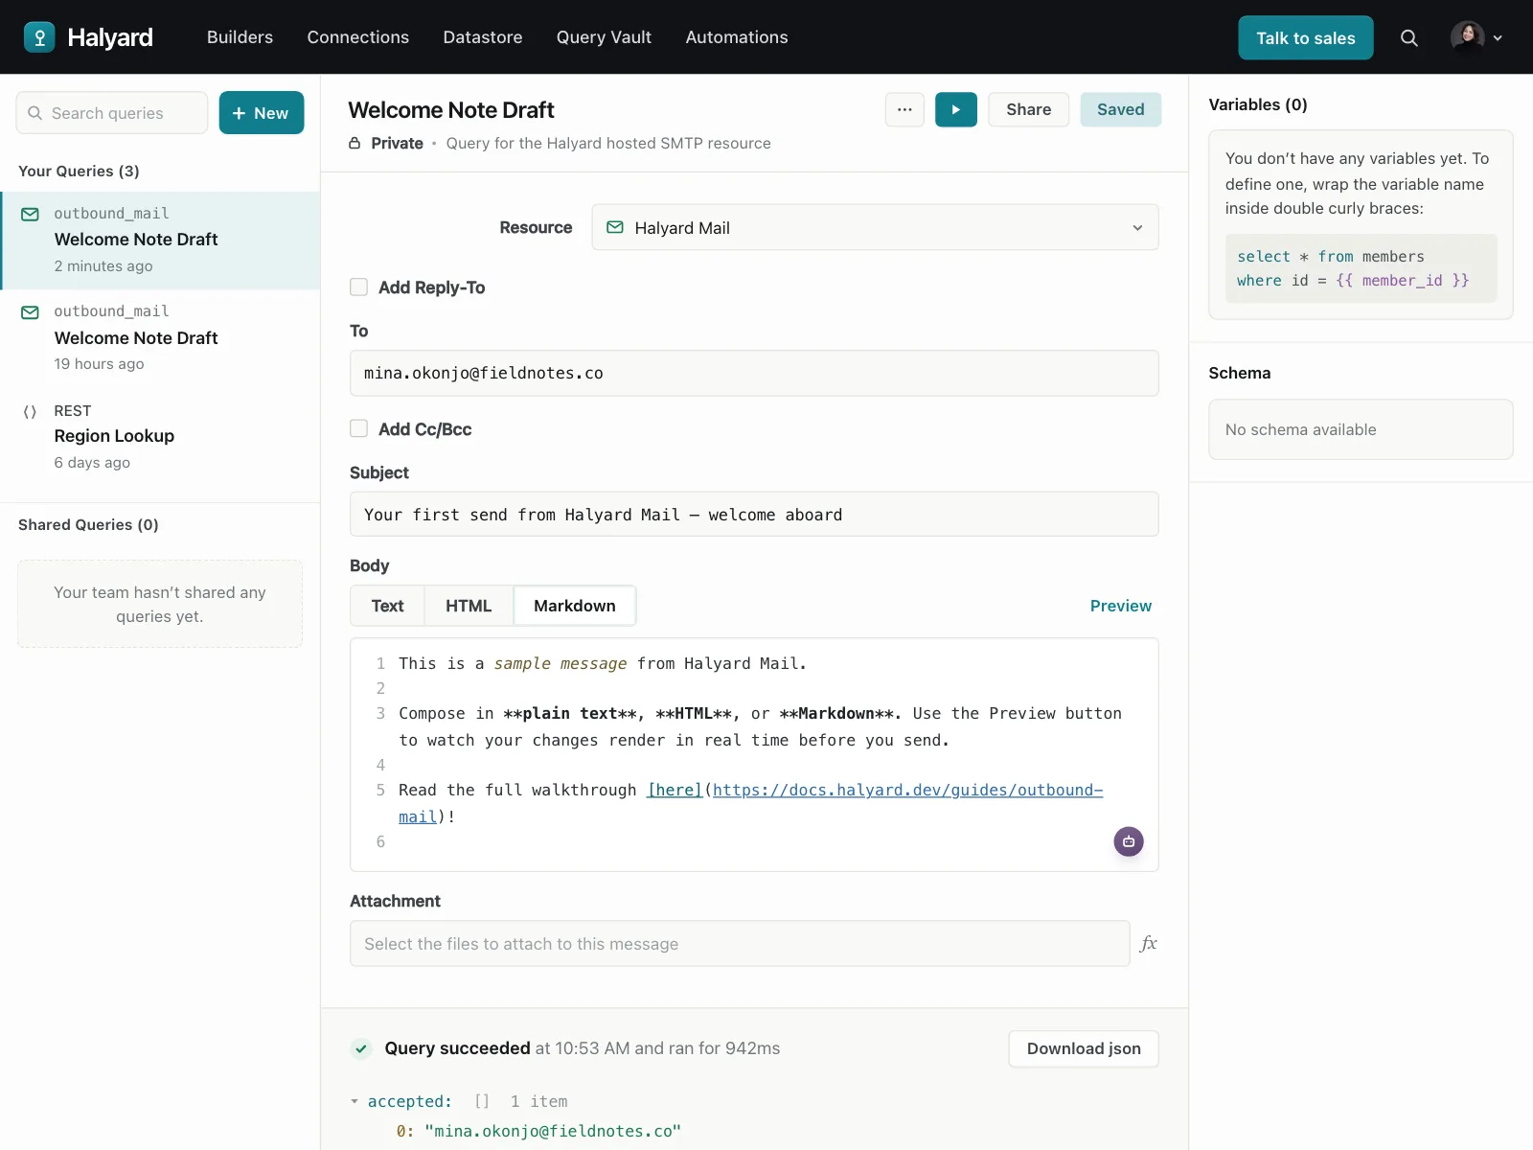The width and height of the screenshot is (1533, 1150).
Task: Click the query succeeded check icon
Action: [361, 1048]
